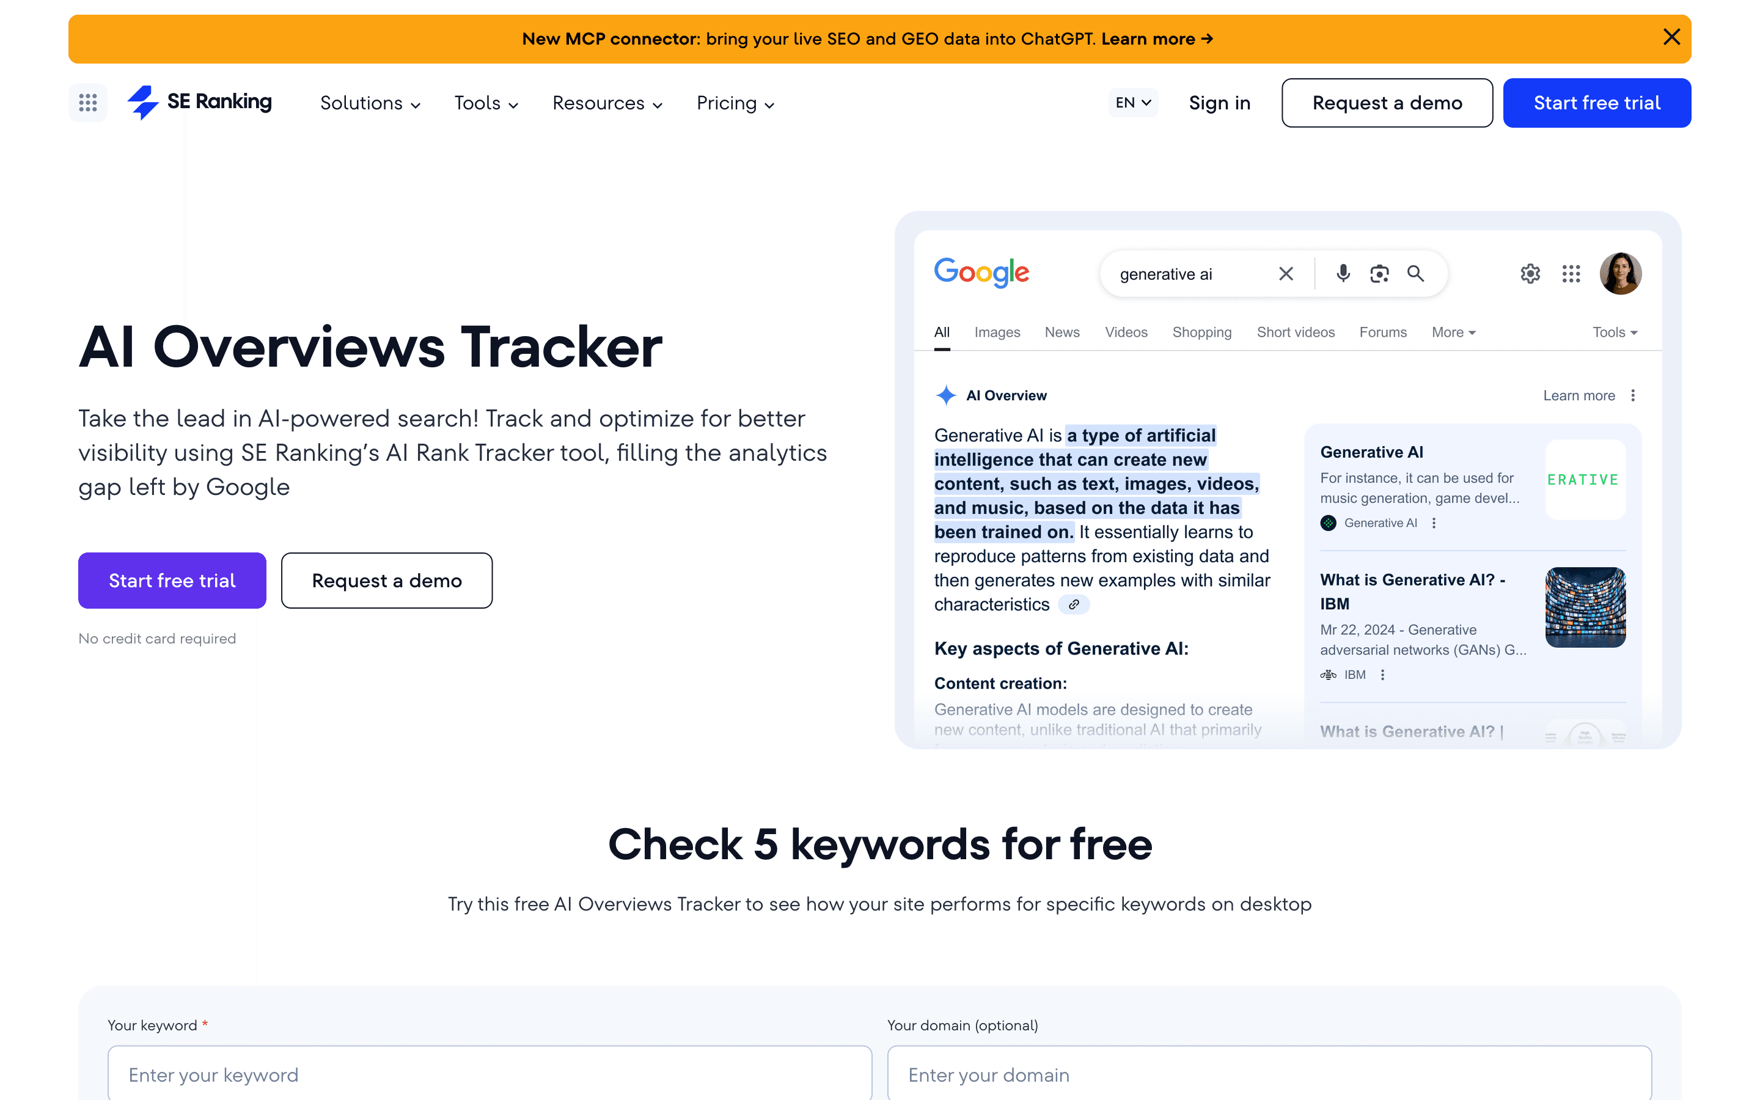
Task: Select the Shopping search tab
Action: click(x=1201, y=332)
